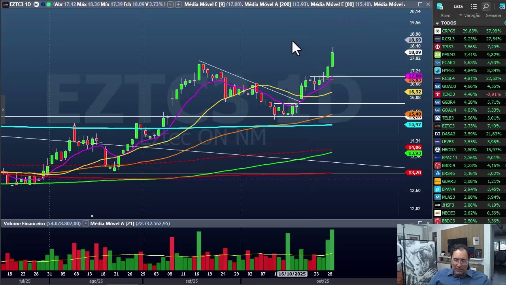
Task: Open the volume panel indicator settings icon
Action: [x=85, y=224]
